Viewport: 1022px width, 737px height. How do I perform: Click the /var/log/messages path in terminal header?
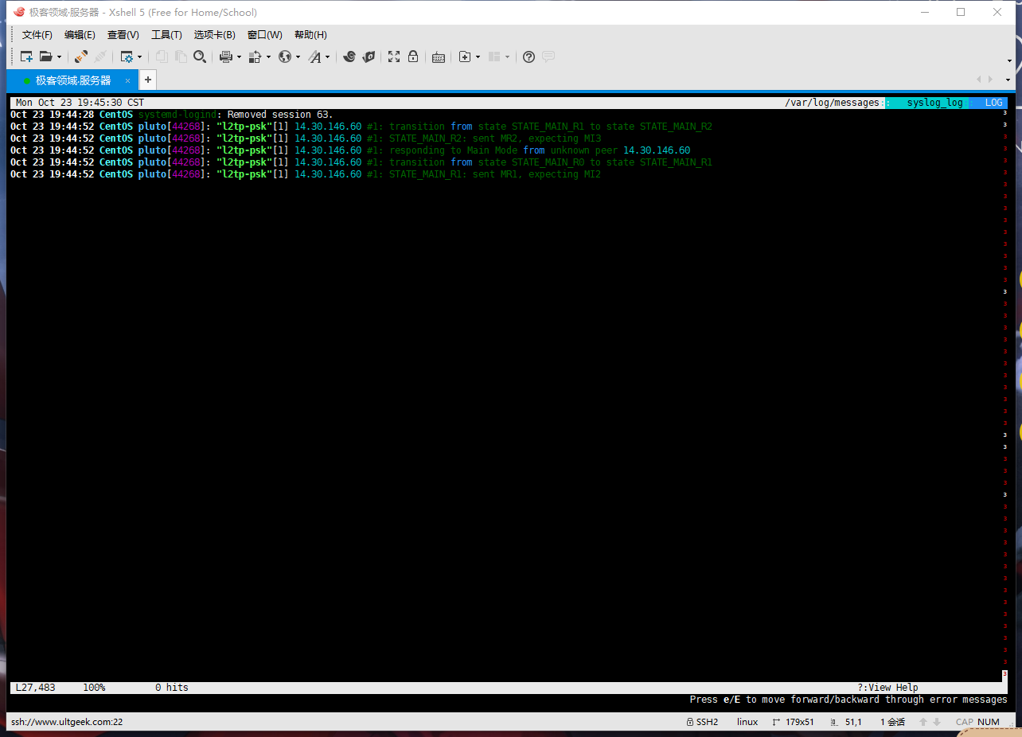coord(832,103)
